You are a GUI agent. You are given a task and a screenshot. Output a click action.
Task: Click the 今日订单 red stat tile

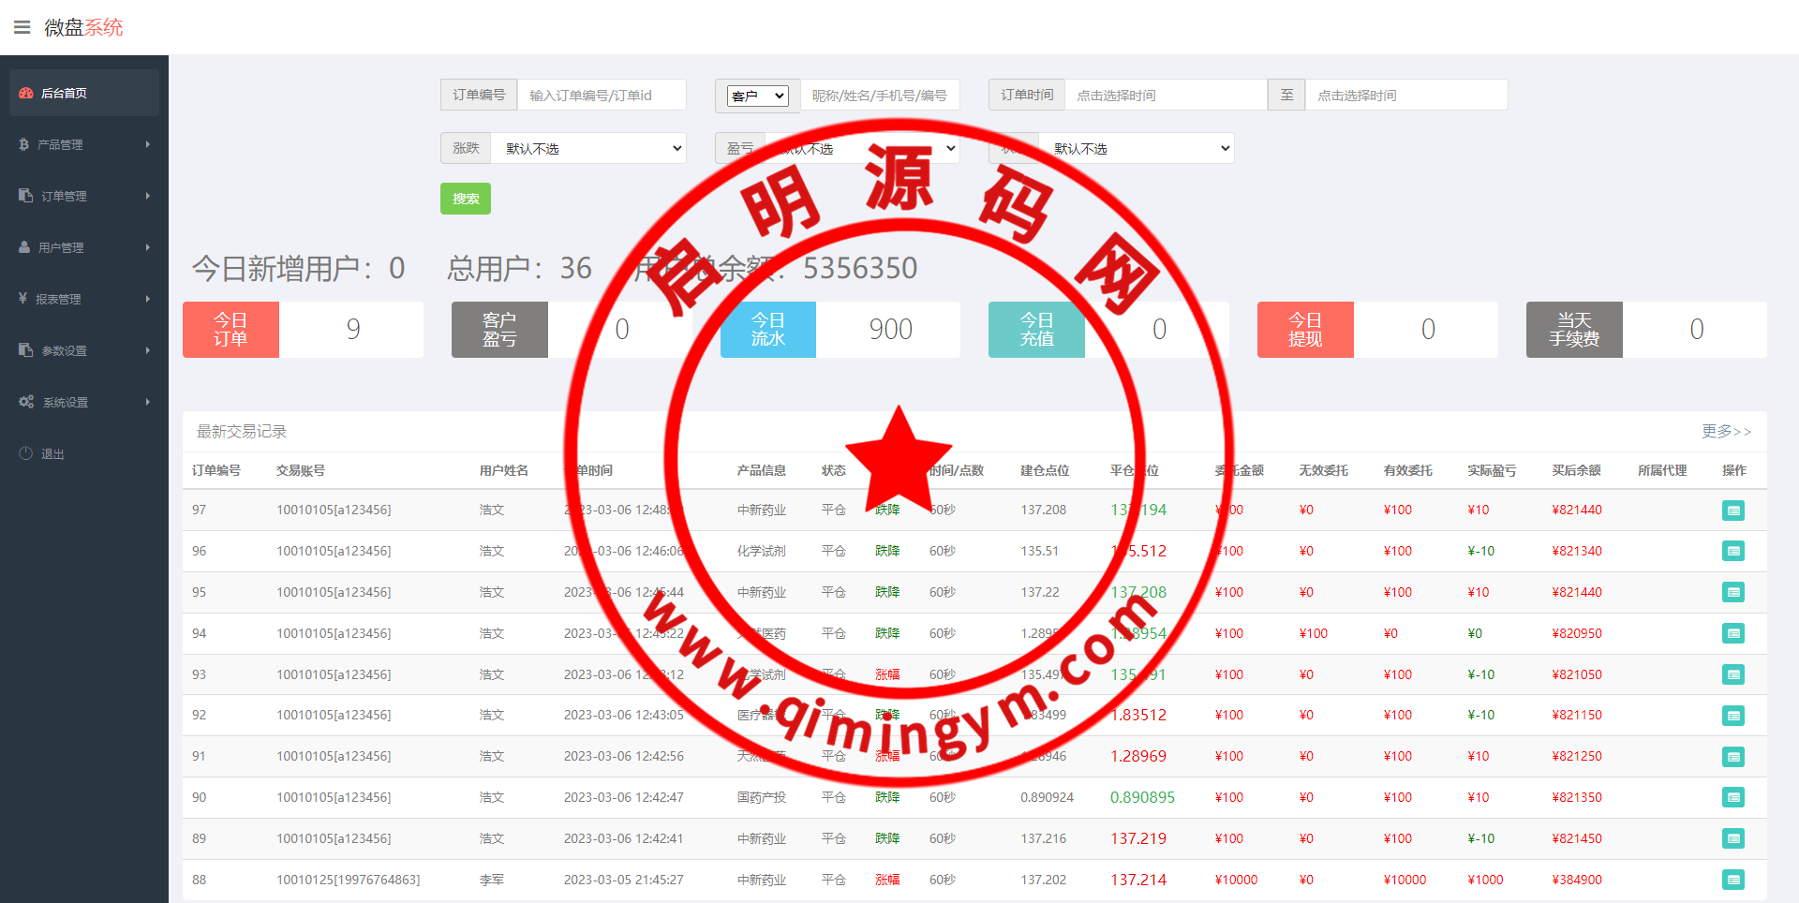230,330
